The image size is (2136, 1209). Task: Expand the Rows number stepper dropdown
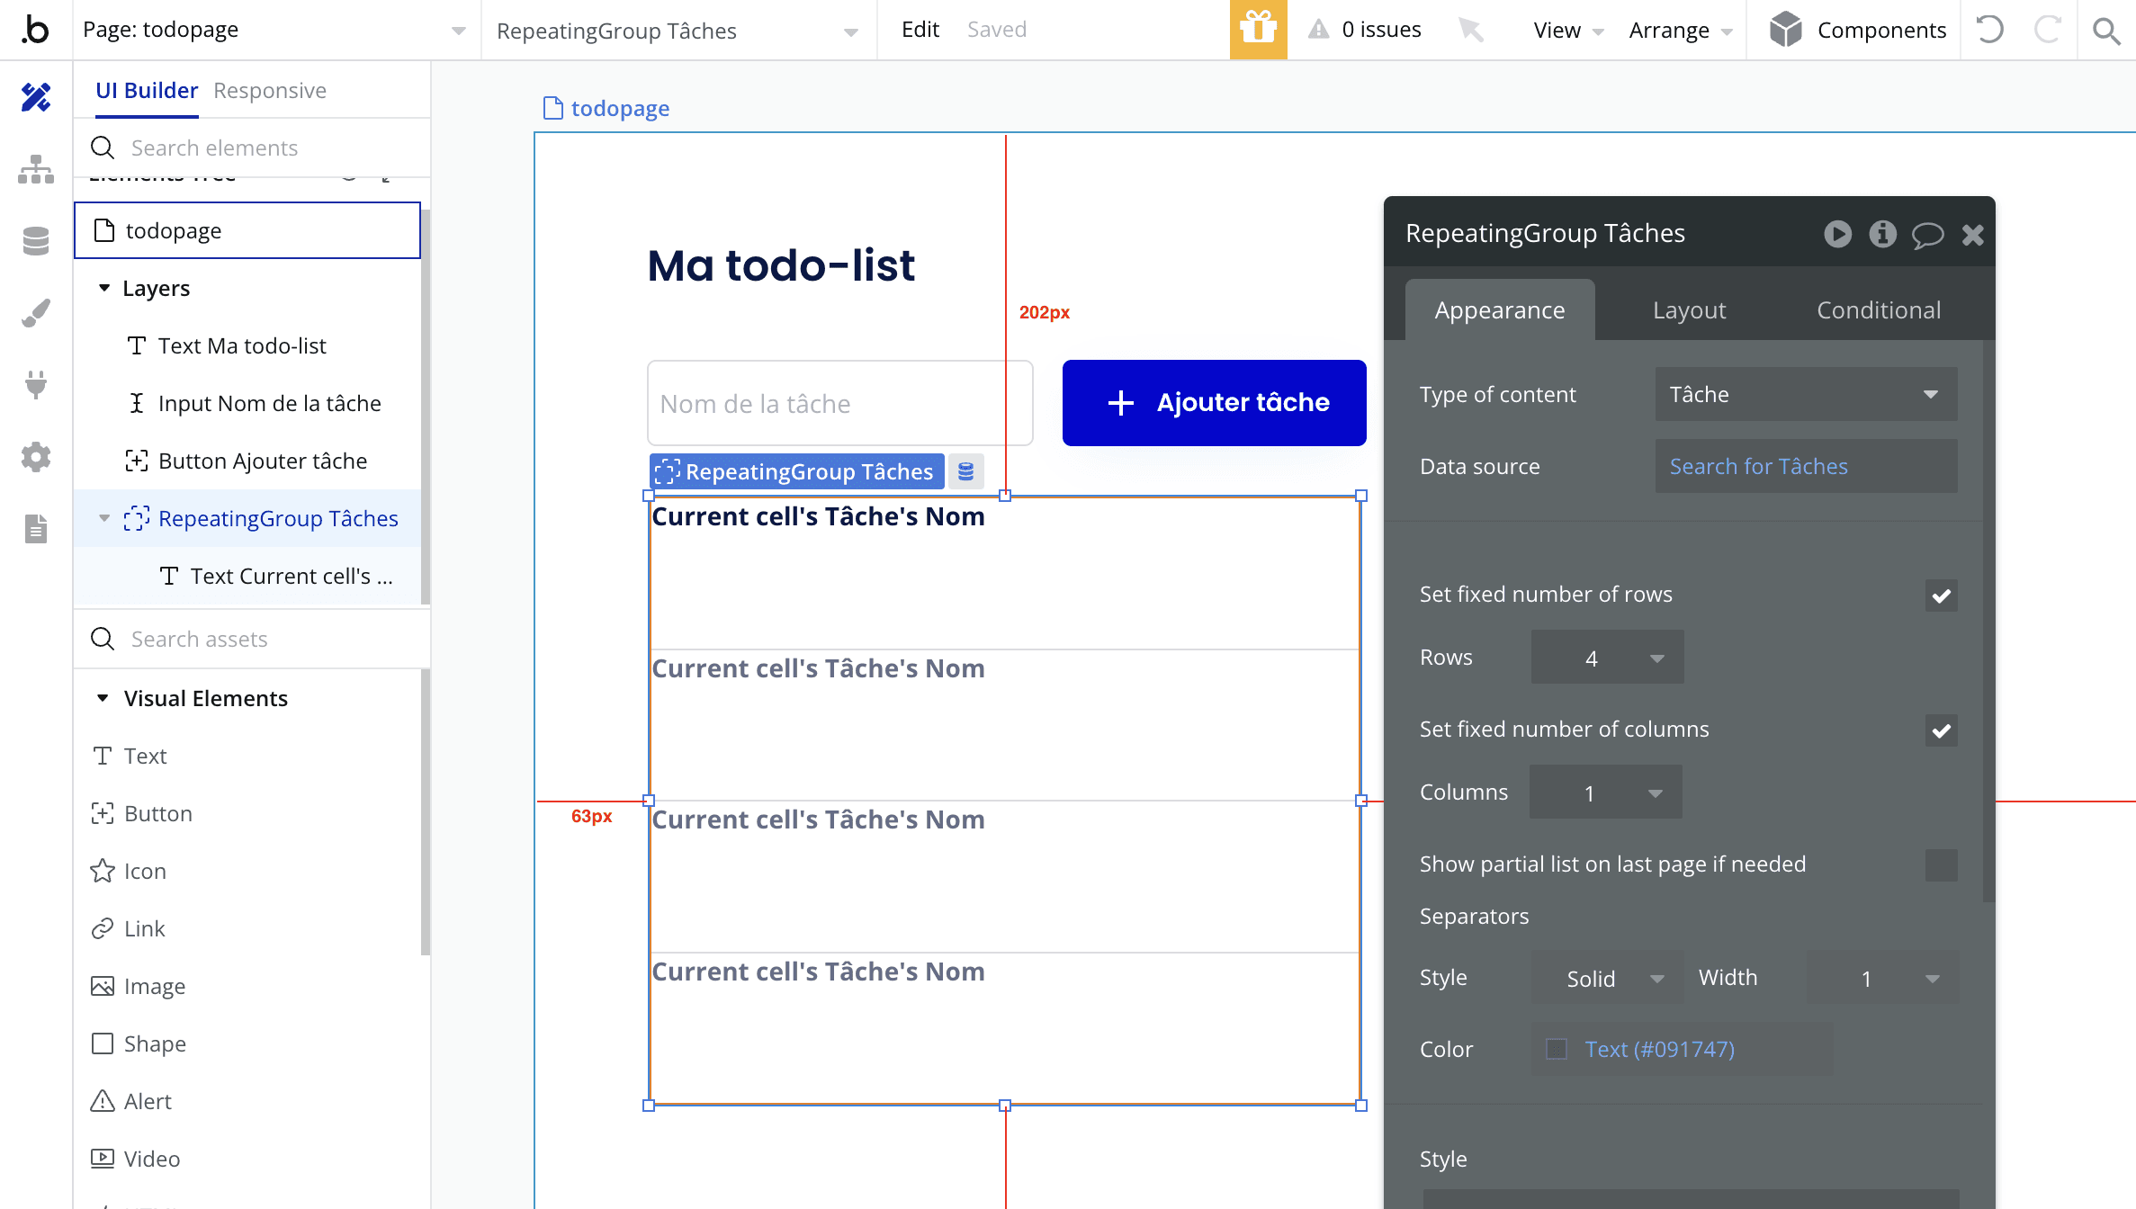click(1656, 658)
